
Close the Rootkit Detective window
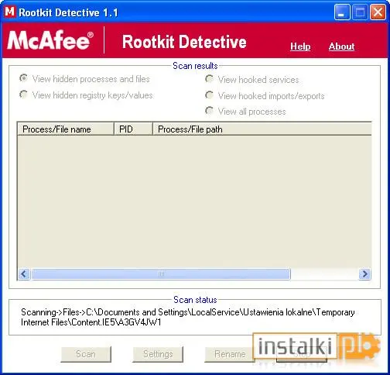[378, 12]
